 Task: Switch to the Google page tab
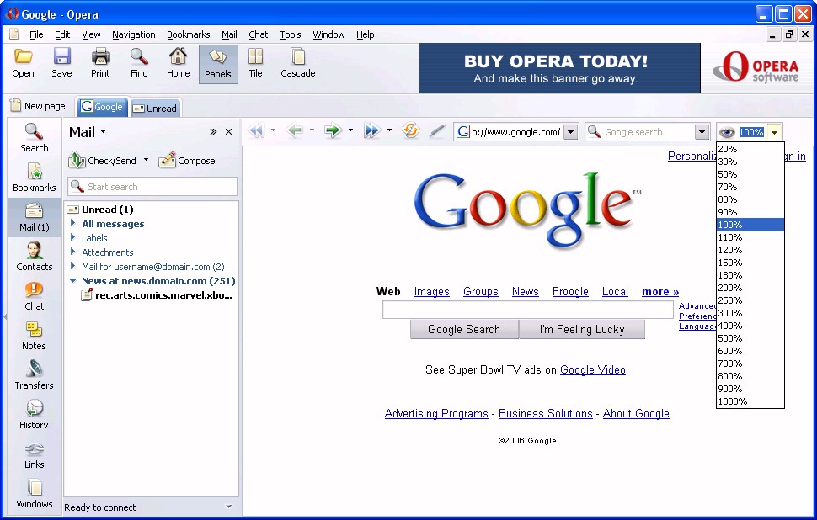click(x=103, y=107)
